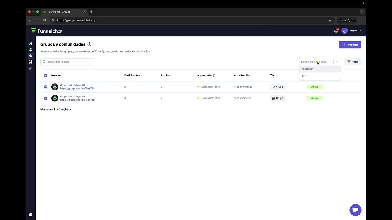Open the Groups people icon in sidebar
392x220 pixels.
31,56
